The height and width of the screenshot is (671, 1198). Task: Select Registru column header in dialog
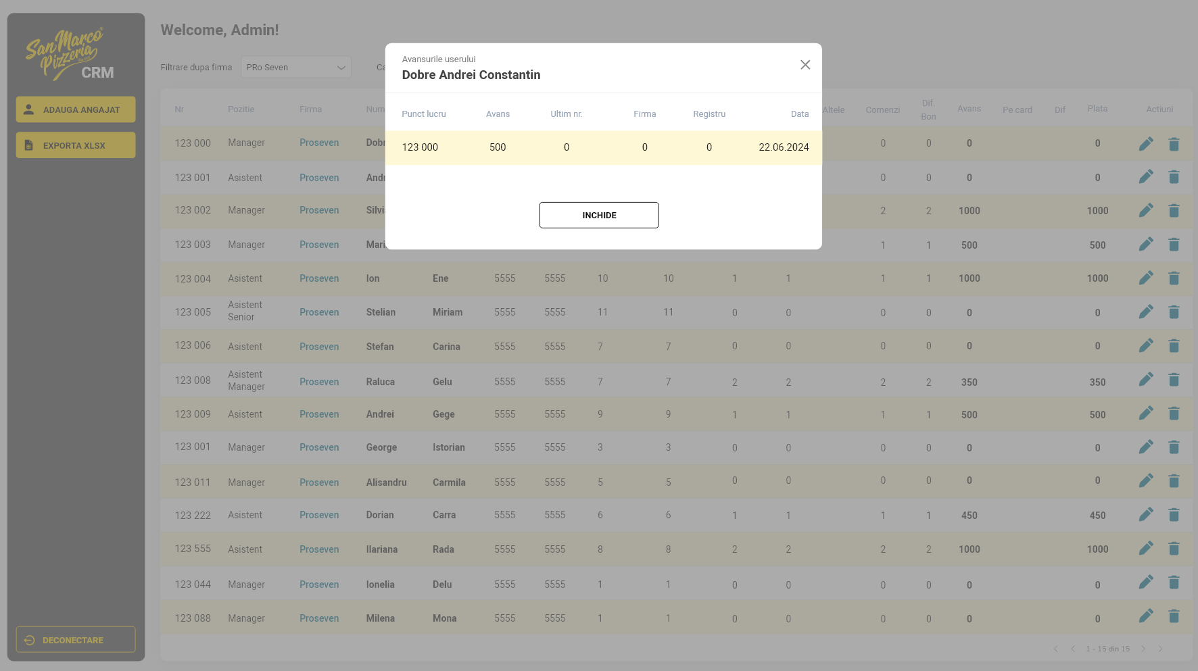click(709, 114)
